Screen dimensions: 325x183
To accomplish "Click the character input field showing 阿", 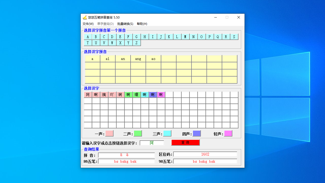I will tap(152, 143).
